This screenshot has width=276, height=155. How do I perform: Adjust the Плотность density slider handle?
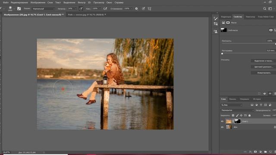pos(275,43)
